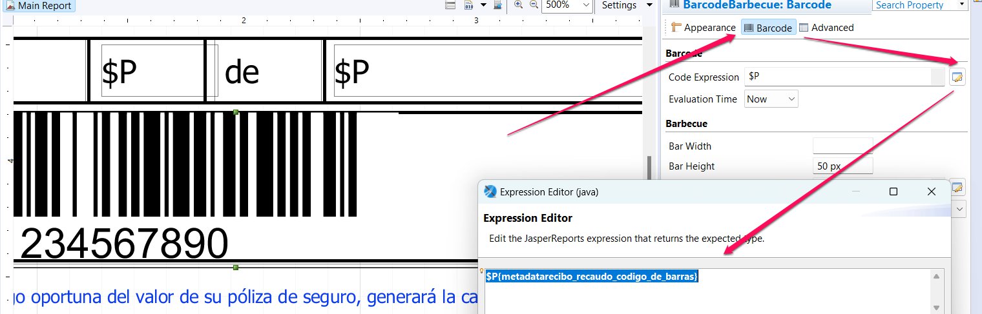Screen dimensions: 982x314
Task: Switch to the Appearance tab
Action: [703, 28]
